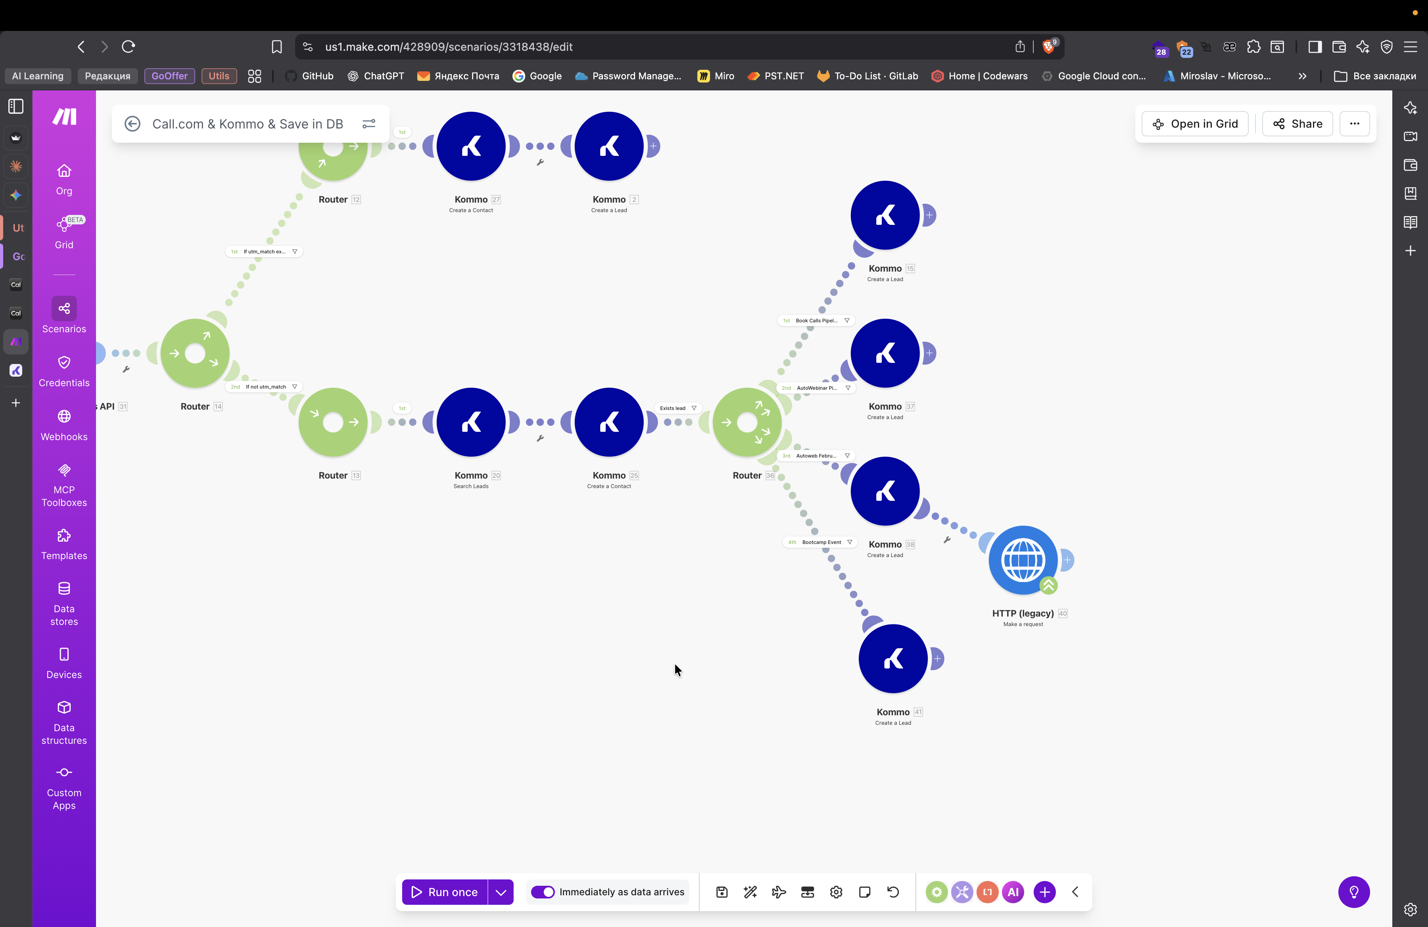This screenshot has height=927, width=1428.
Task: Click the auto-align magic wand icon
Action: point(750,892)
